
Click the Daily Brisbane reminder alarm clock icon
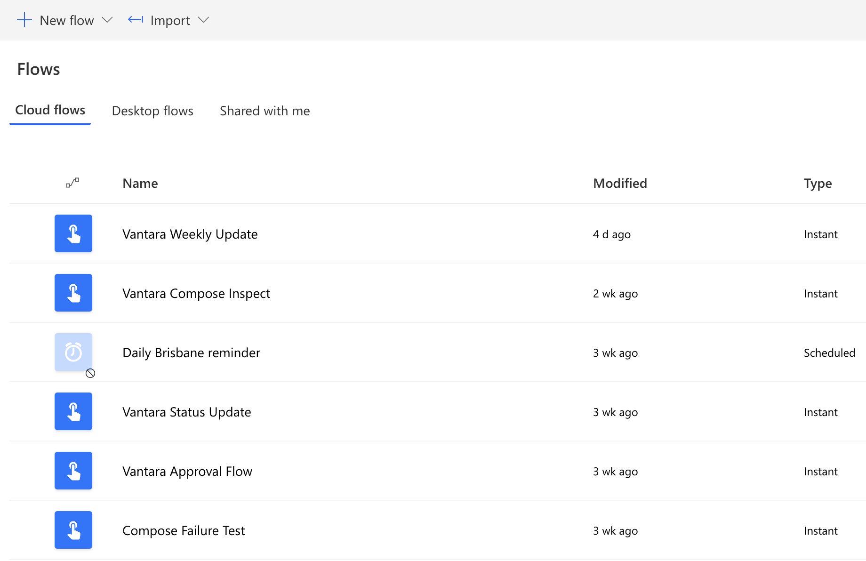73,352
